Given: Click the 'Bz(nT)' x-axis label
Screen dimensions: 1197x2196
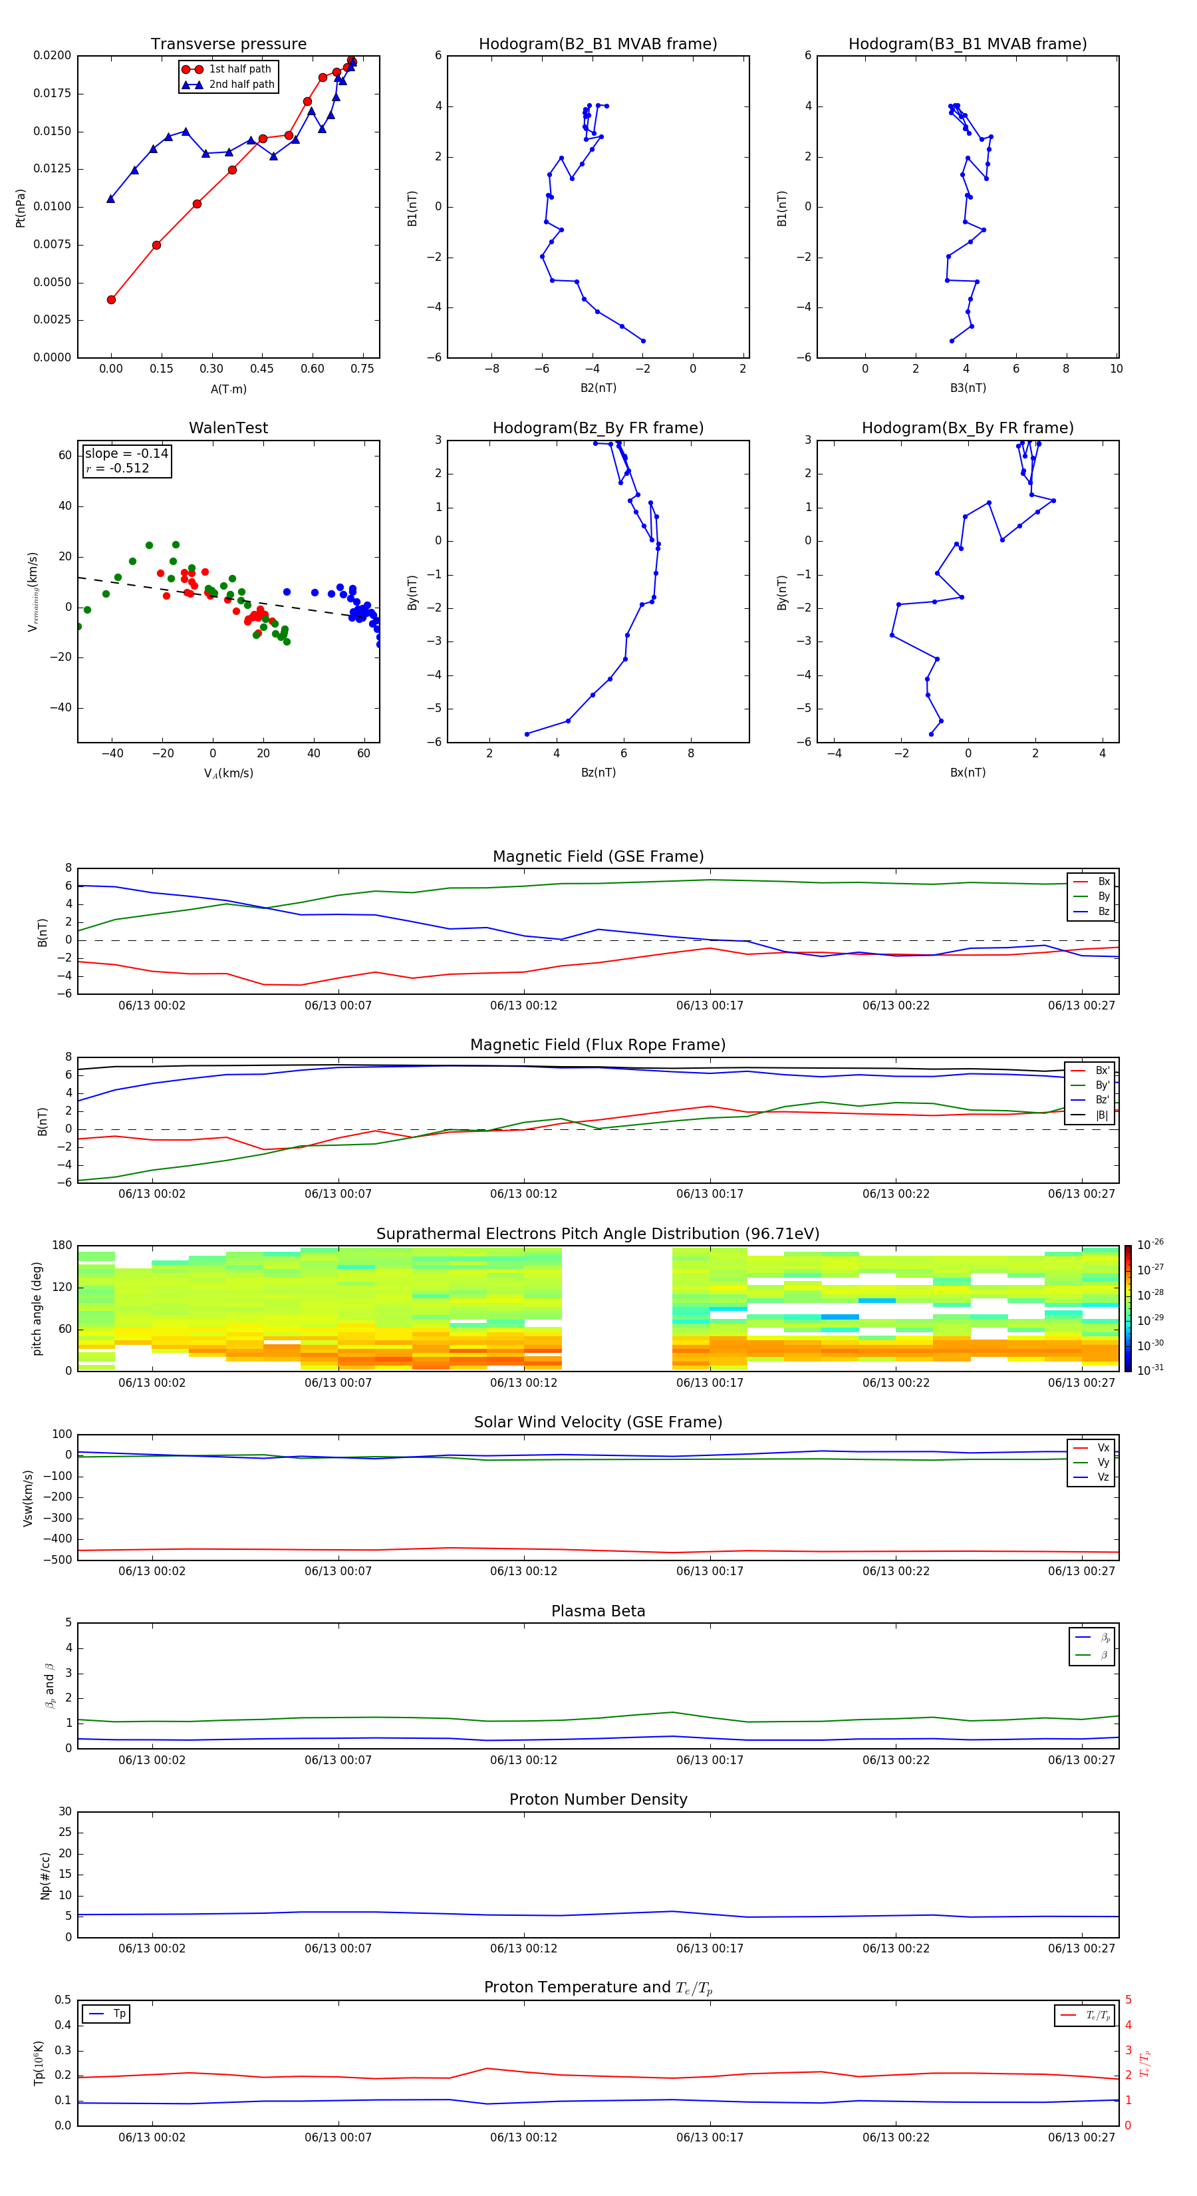Looking at the screenshot, I should click(598, 773).
